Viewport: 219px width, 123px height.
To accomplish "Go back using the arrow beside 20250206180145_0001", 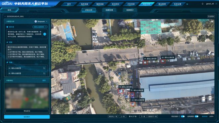I will (5, 17).
